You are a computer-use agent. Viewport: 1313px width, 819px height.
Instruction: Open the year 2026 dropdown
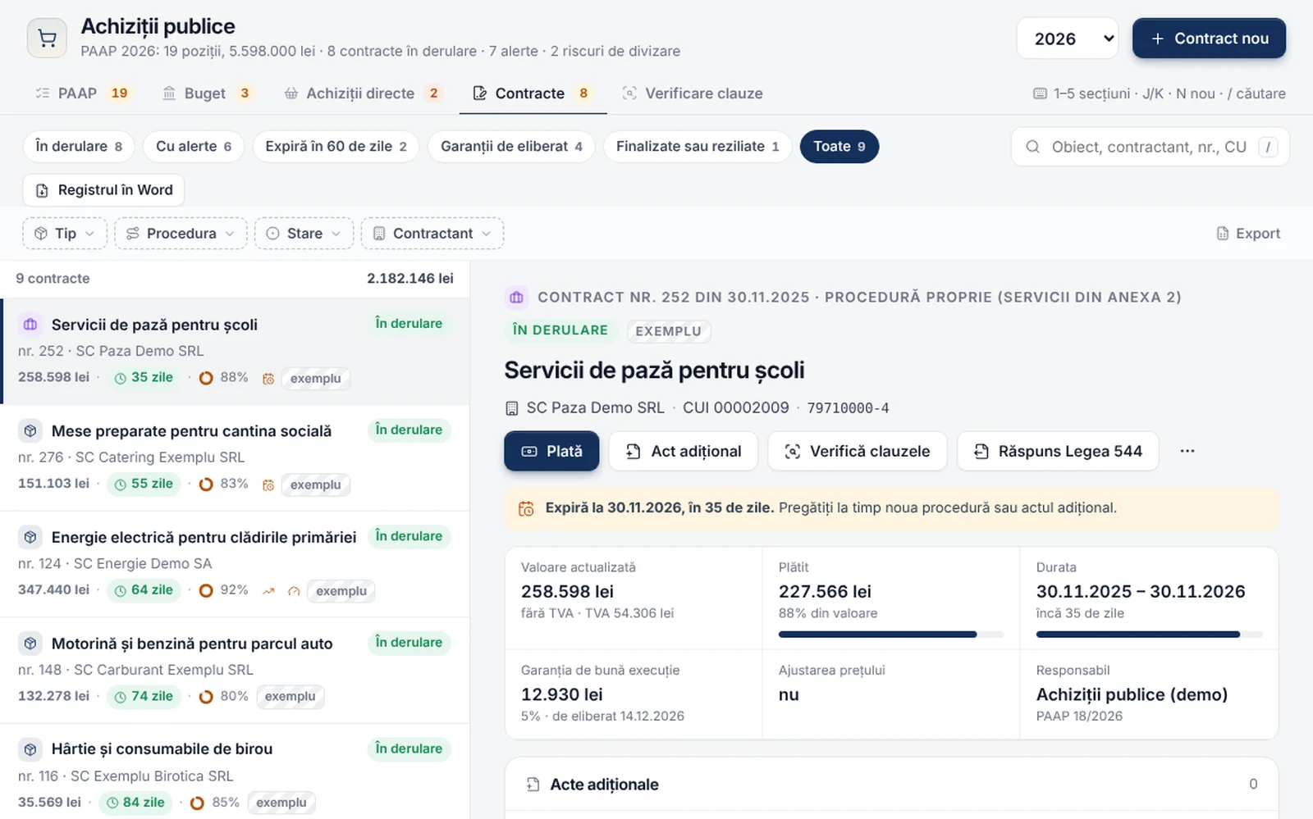[x=1067, y=39]
